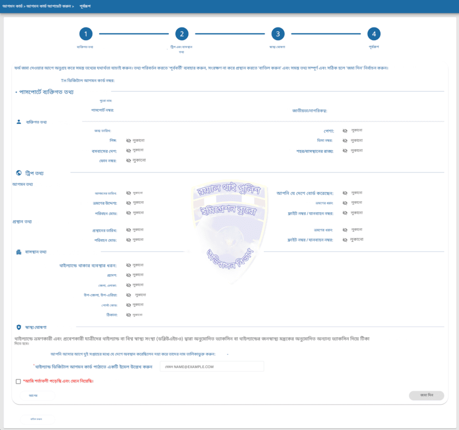The width and height of the screenshot is (459, 430).
Task: Click the 'আগমন তথ্য' arrival subheading
Action: pyautogui.click(x=22, y=184)
